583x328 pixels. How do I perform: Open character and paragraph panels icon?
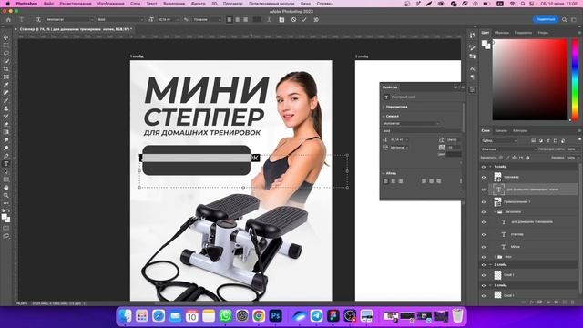point(281,20)
